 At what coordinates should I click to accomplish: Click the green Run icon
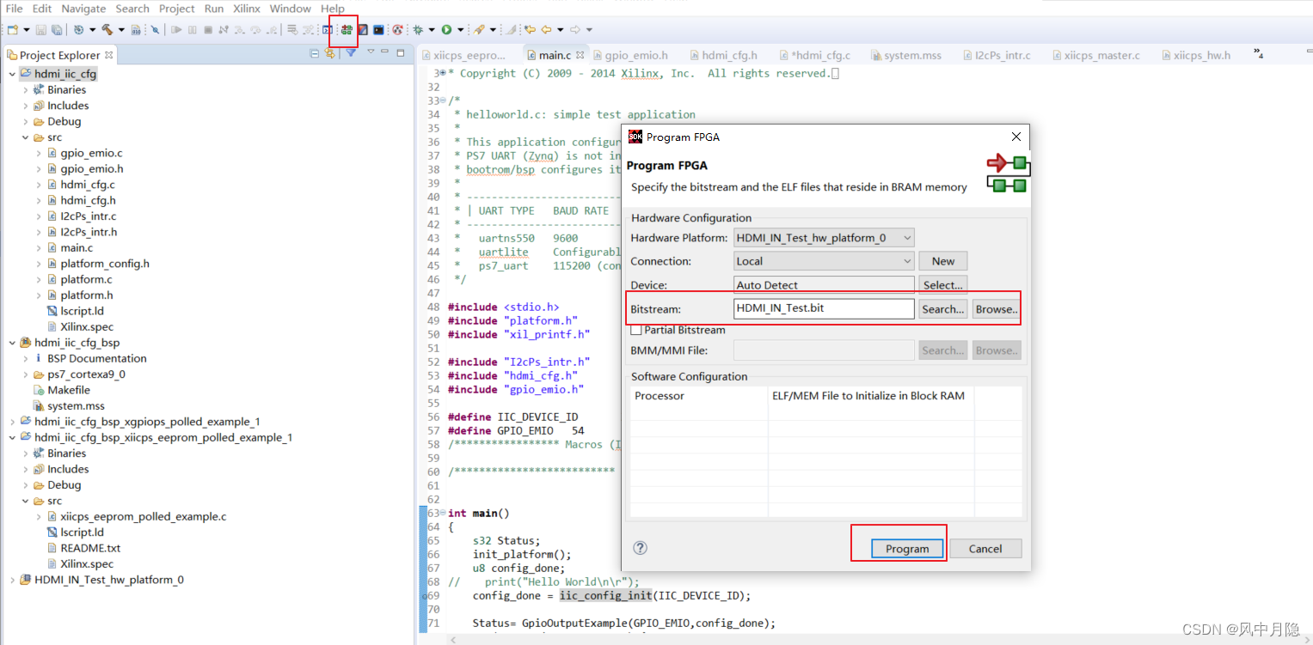(x=446, y=29)
